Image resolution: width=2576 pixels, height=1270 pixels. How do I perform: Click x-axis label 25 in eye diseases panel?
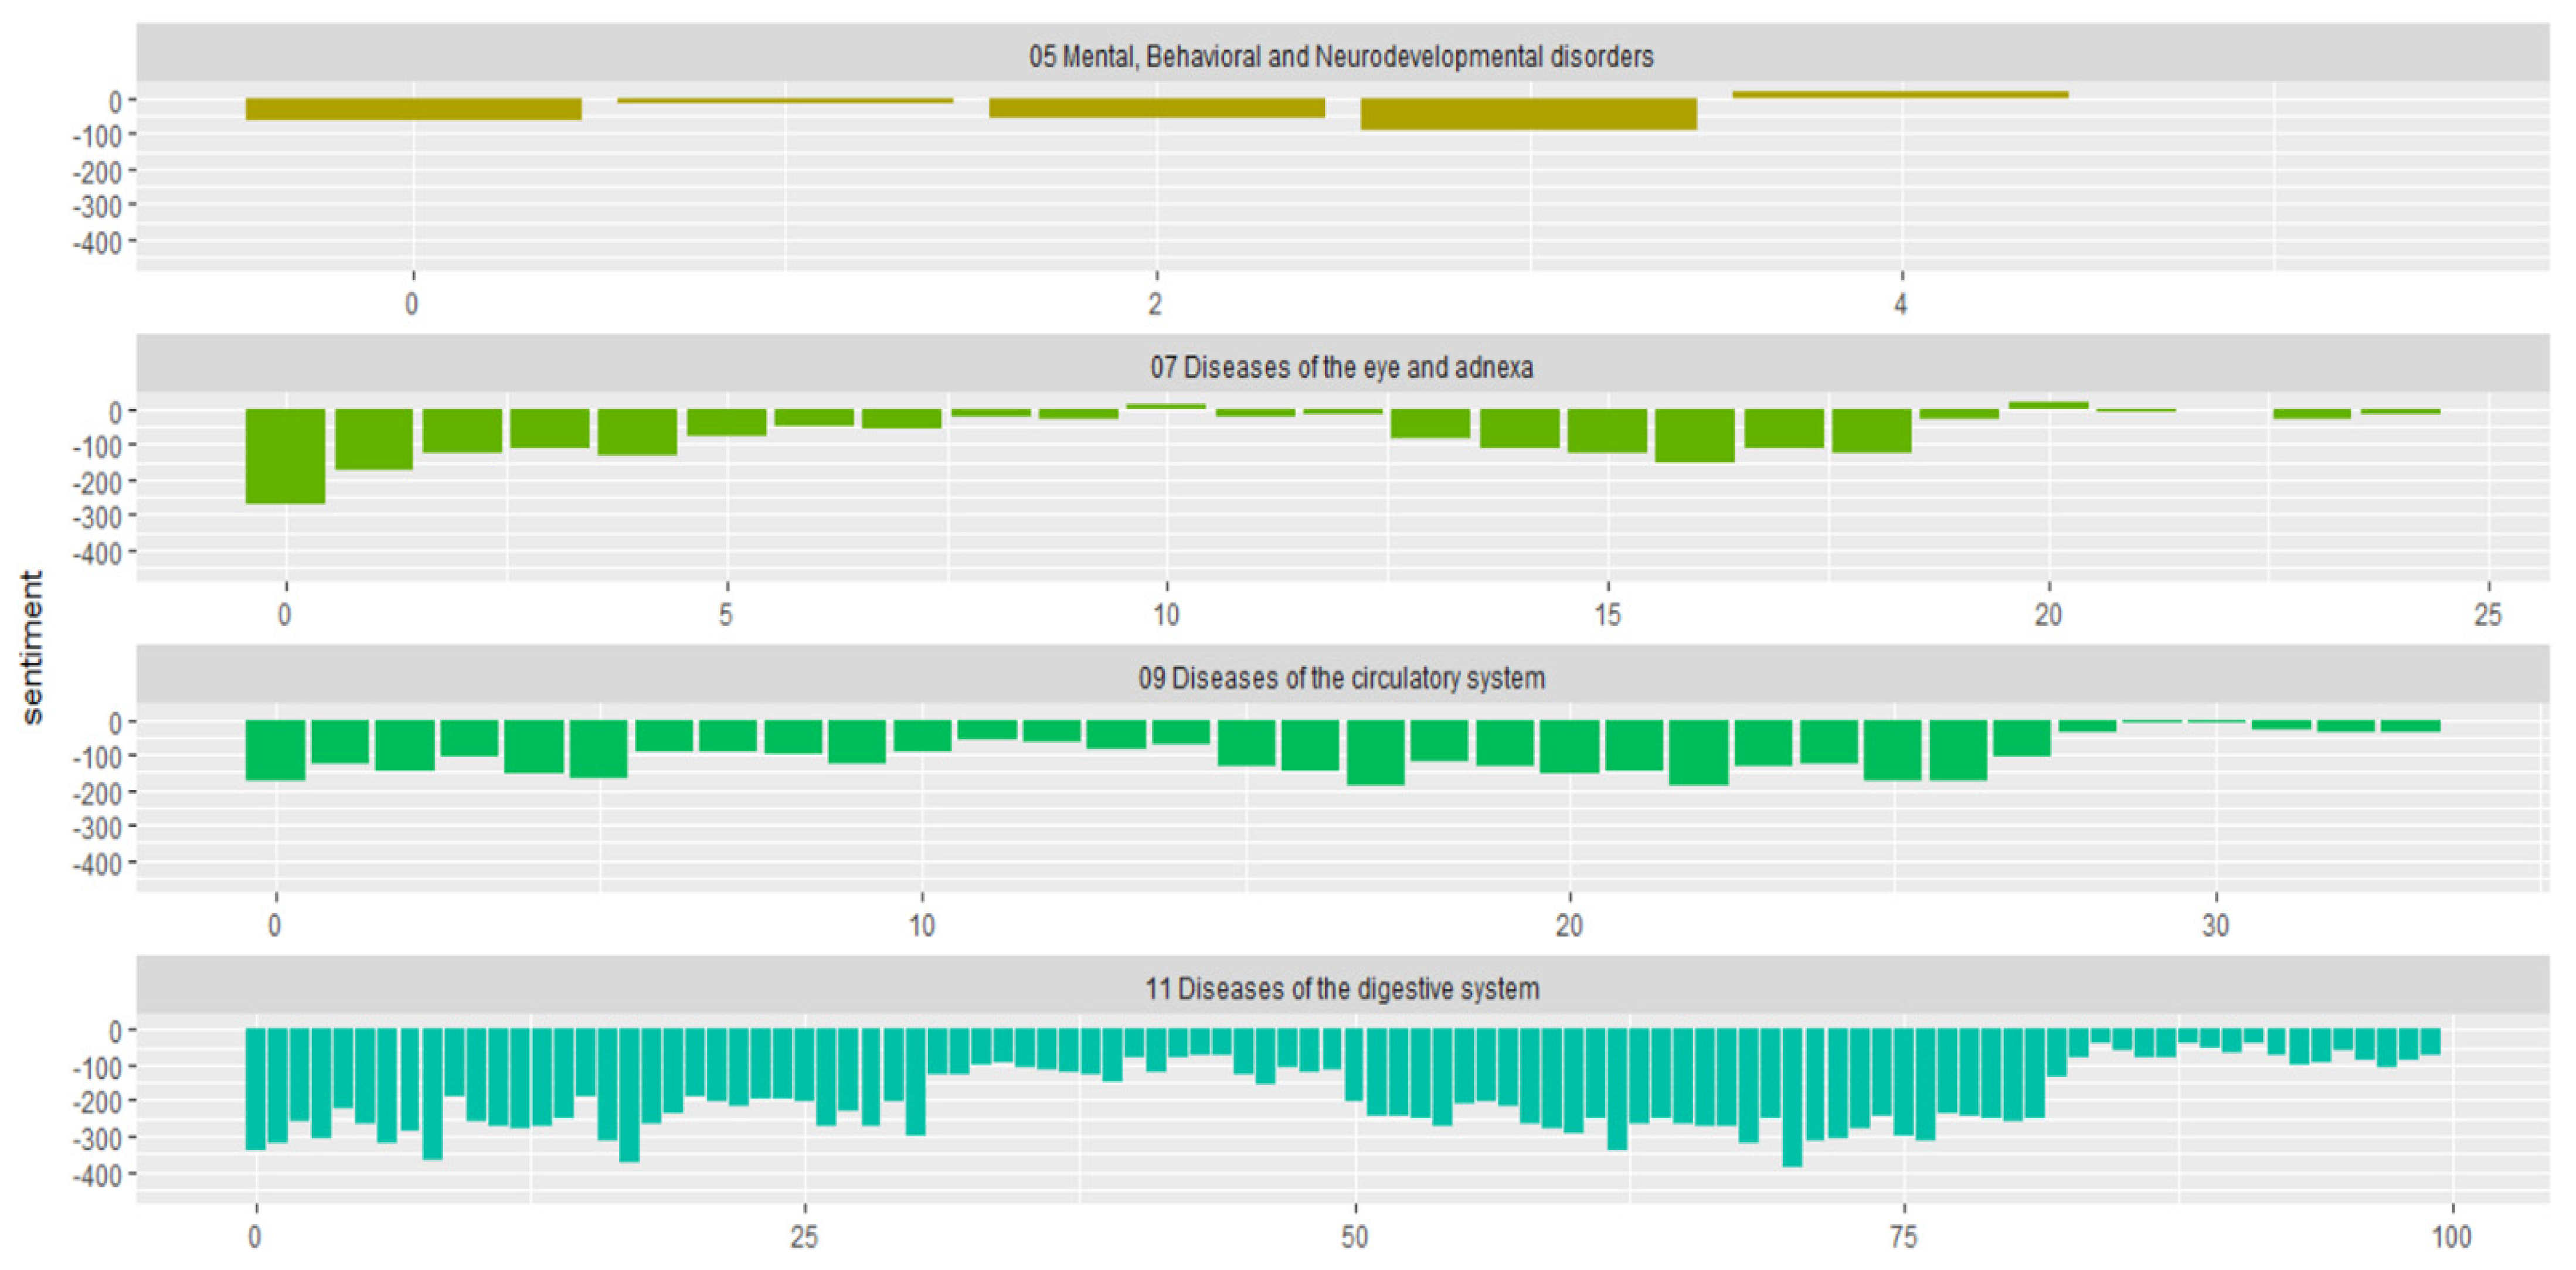2488,614
